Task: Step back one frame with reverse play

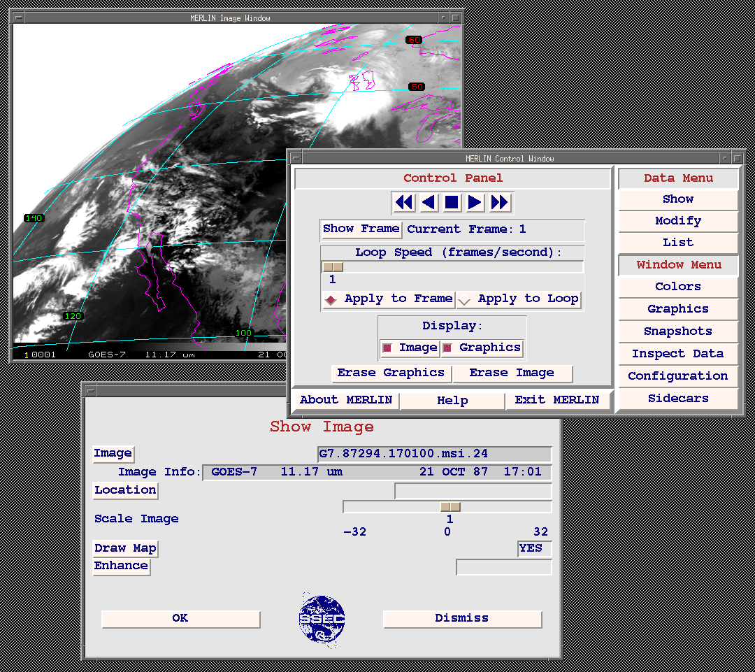Action: 428,202
